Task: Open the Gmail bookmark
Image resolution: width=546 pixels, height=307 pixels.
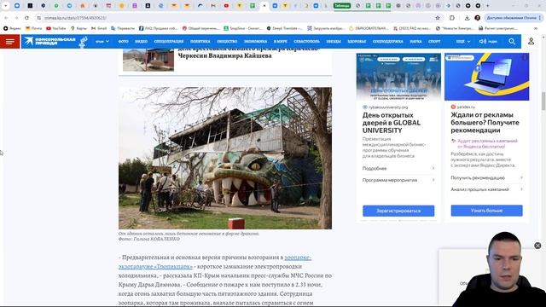Action: click(x=99, y=28)
